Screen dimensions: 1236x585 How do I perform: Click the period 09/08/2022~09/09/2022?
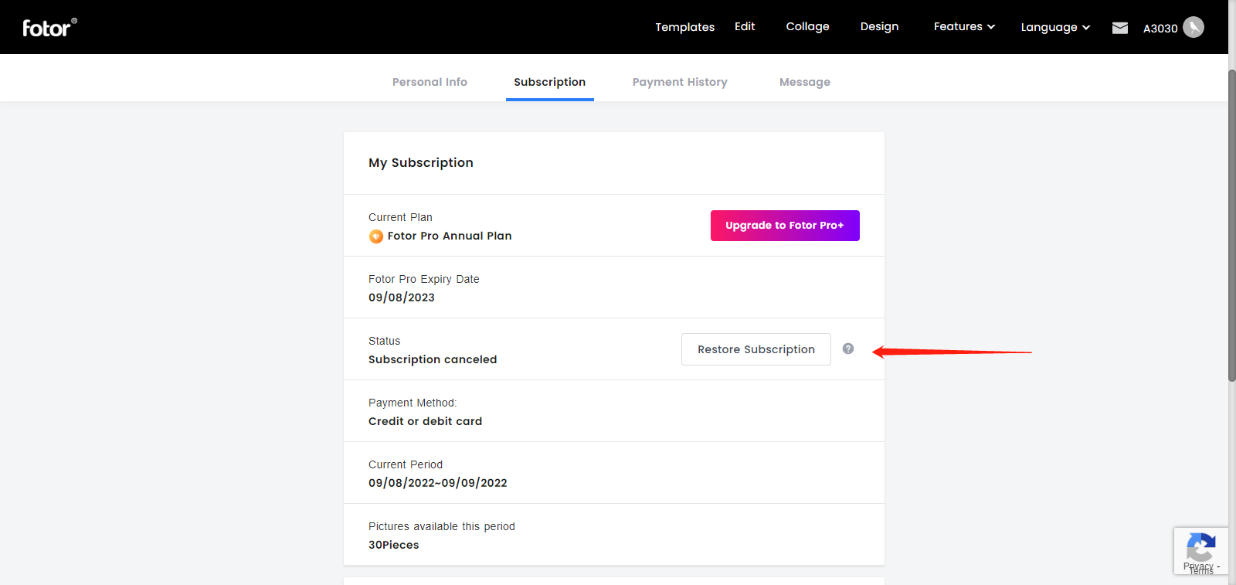tap(438, 483)
